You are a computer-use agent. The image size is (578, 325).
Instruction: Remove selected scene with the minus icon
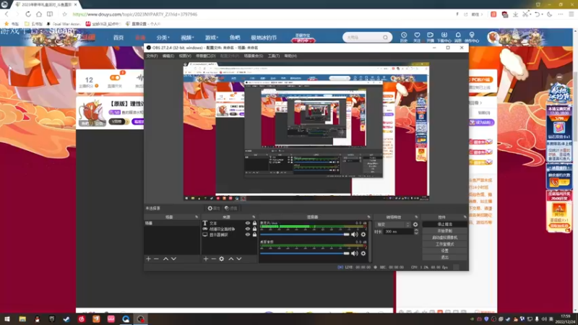pos(156,259)
